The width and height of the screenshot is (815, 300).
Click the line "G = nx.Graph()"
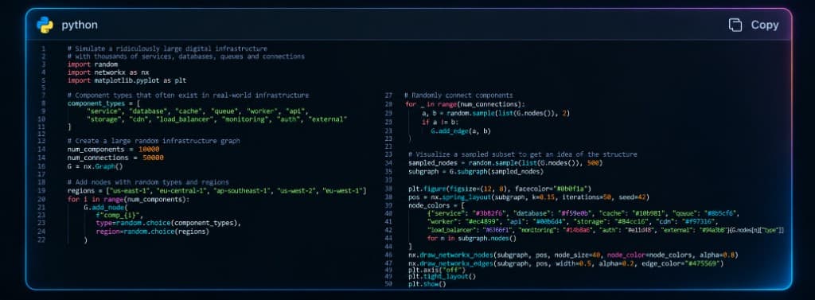(95, 166)
